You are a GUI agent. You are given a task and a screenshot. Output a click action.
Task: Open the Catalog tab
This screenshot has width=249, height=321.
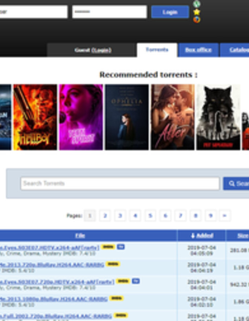234,50
